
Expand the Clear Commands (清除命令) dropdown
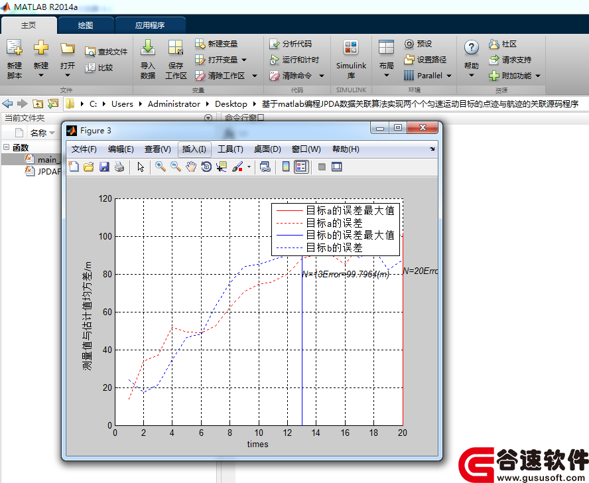[x=322, y=76]
